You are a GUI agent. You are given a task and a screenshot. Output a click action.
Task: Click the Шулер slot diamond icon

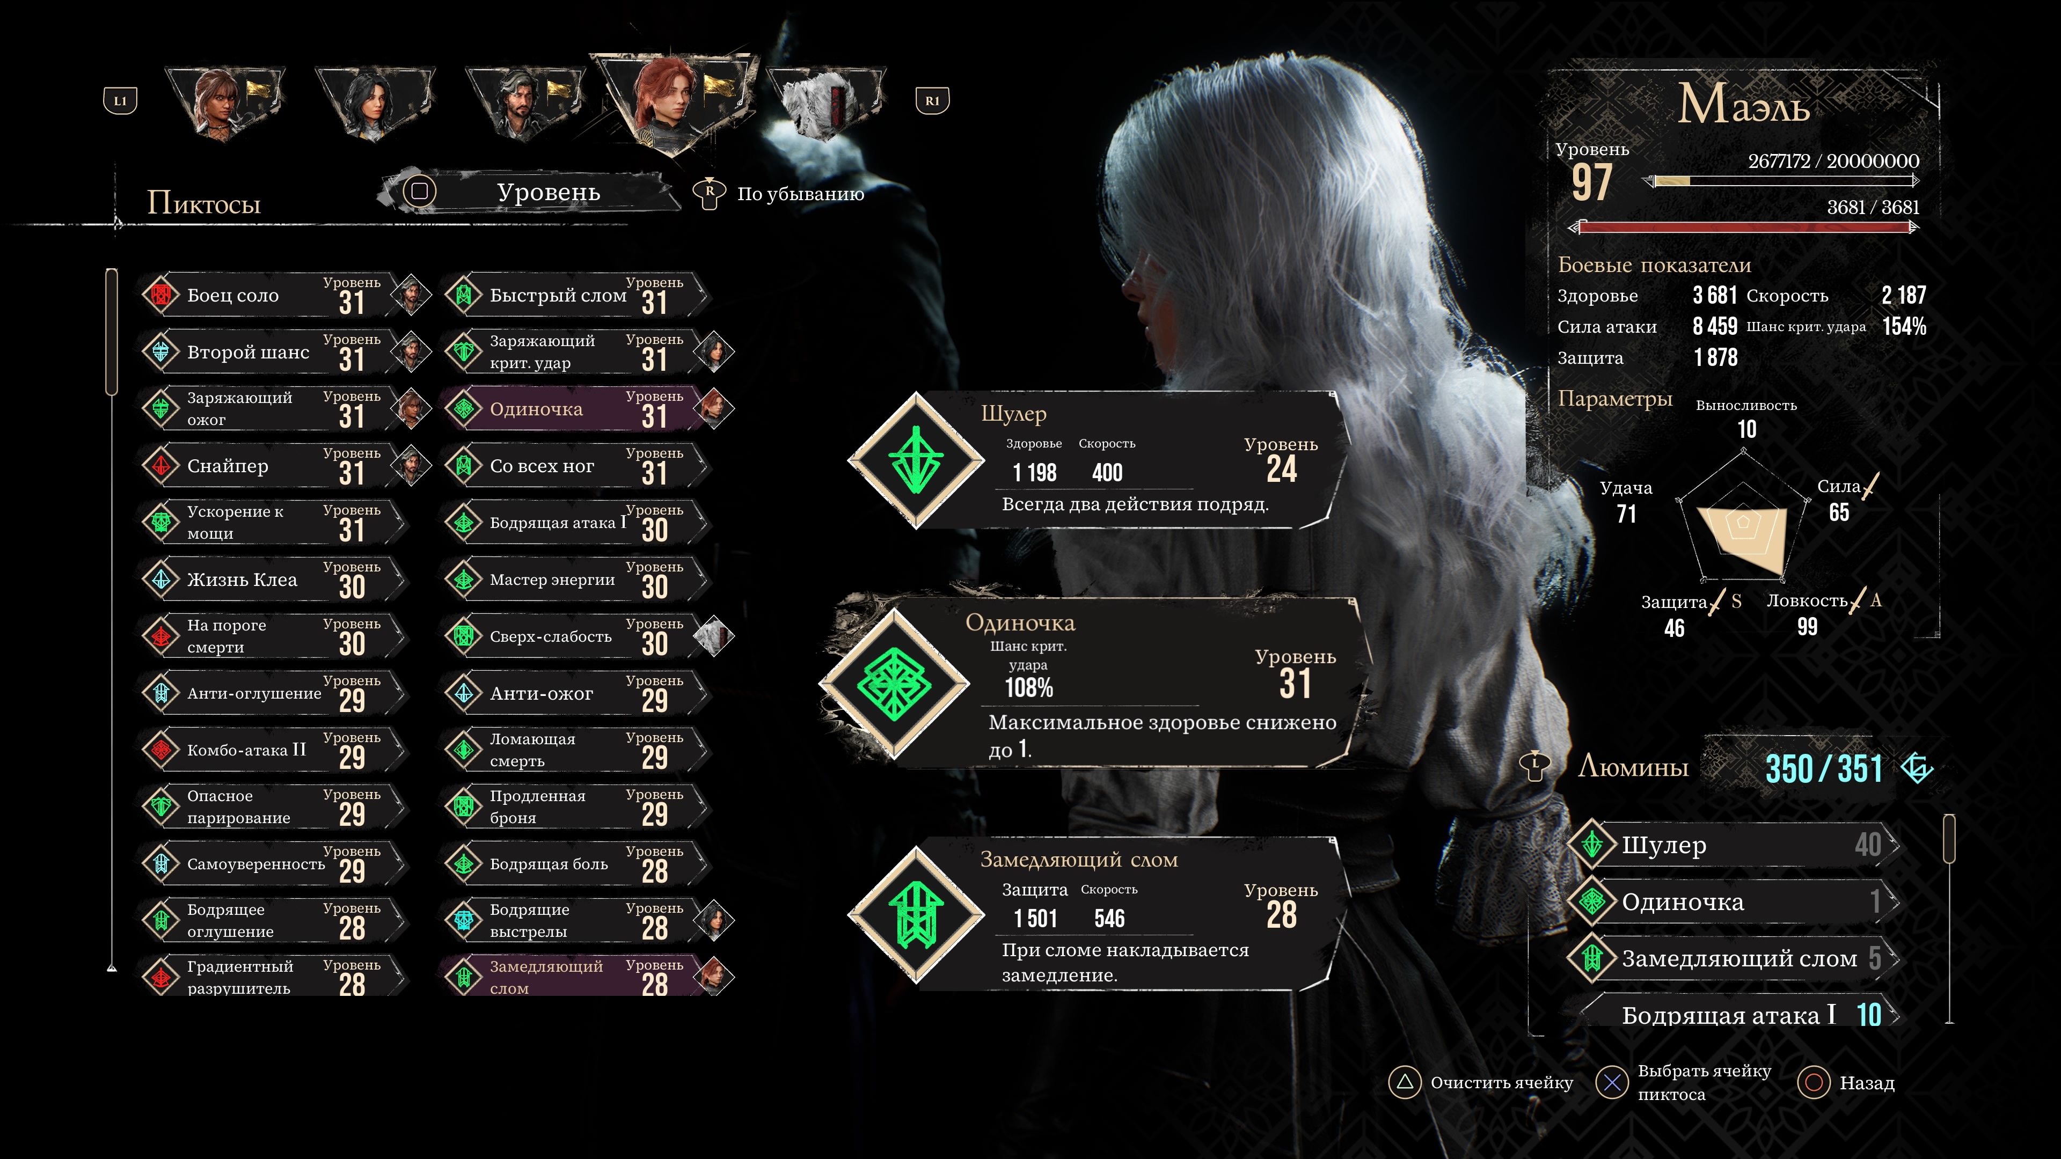(x=916, y=460)
